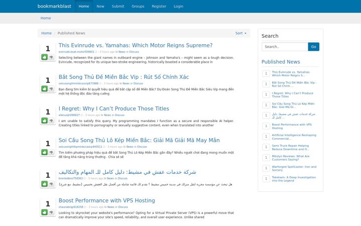The height and width of the screenshot is (226, 361).
Task: Open the Home tab in navbar
Action: coord(84,6)
